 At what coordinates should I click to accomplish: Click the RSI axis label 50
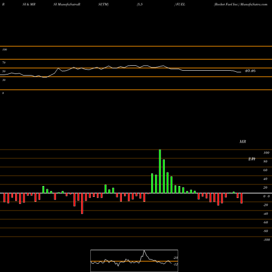[4, 71]
